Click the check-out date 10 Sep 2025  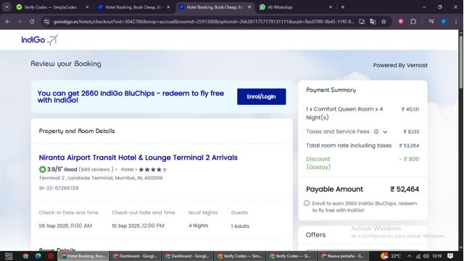point(138,226)
